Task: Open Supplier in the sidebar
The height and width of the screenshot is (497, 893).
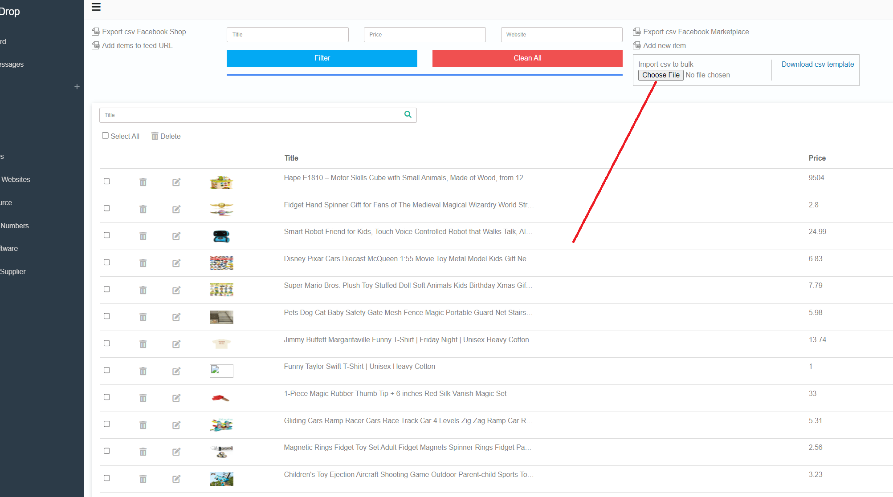Action: click(x=13, y=271)
